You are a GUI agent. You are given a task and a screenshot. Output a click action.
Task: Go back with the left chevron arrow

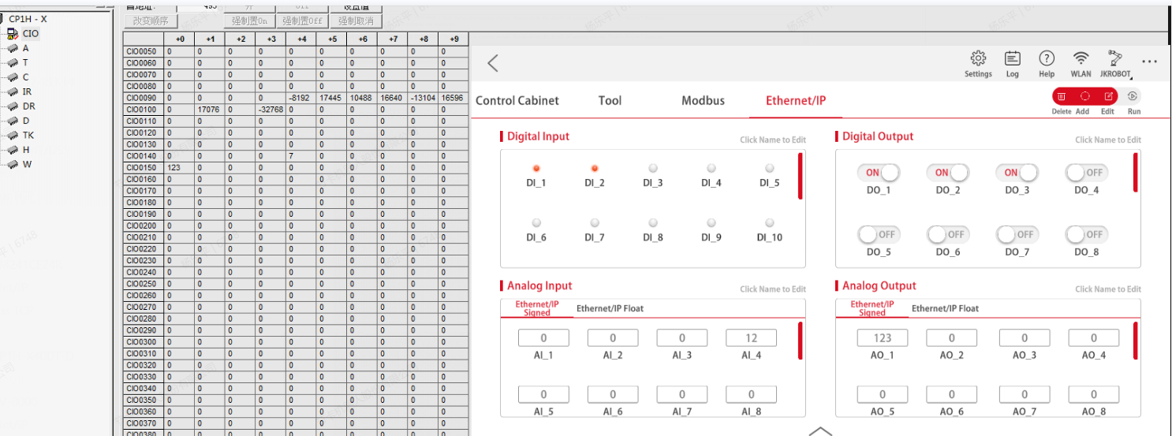coord(493,63)
